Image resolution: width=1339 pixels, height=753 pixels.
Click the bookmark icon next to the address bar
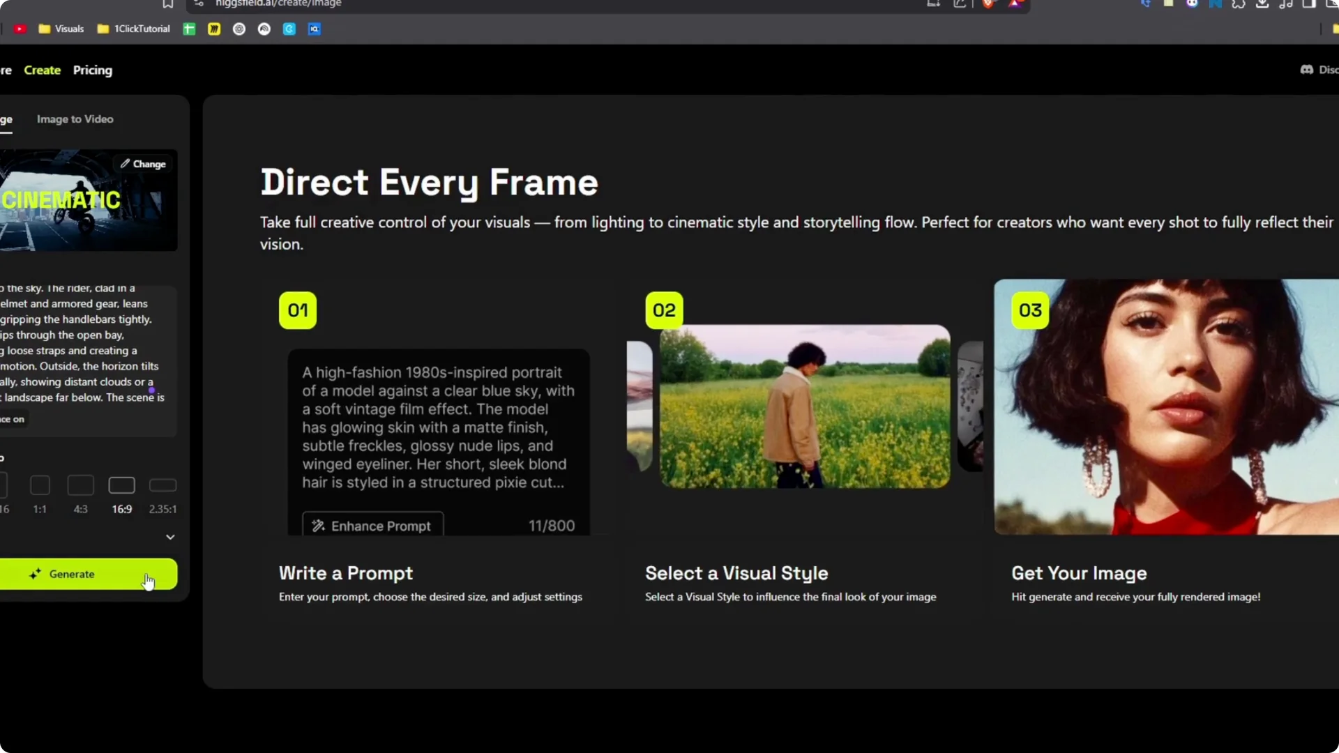point(168,5)
